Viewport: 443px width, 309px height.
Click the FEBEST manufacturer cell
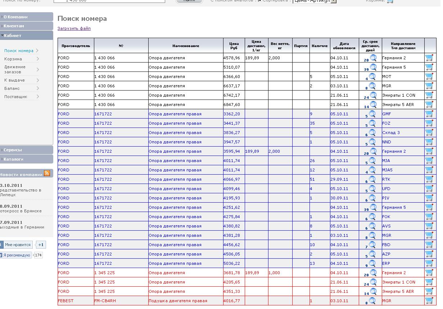pos(76,301)
